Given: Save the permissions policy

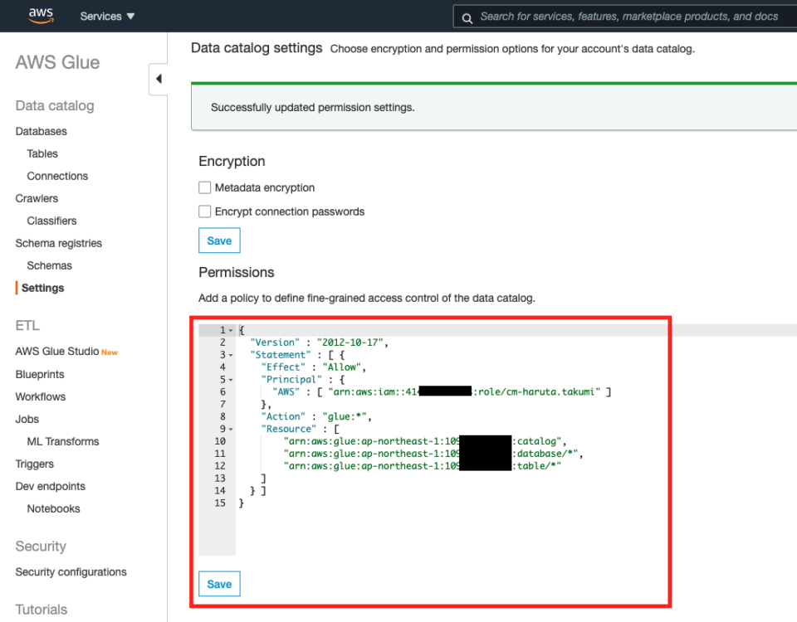Looking at the screenshot, I should (218, 584).
